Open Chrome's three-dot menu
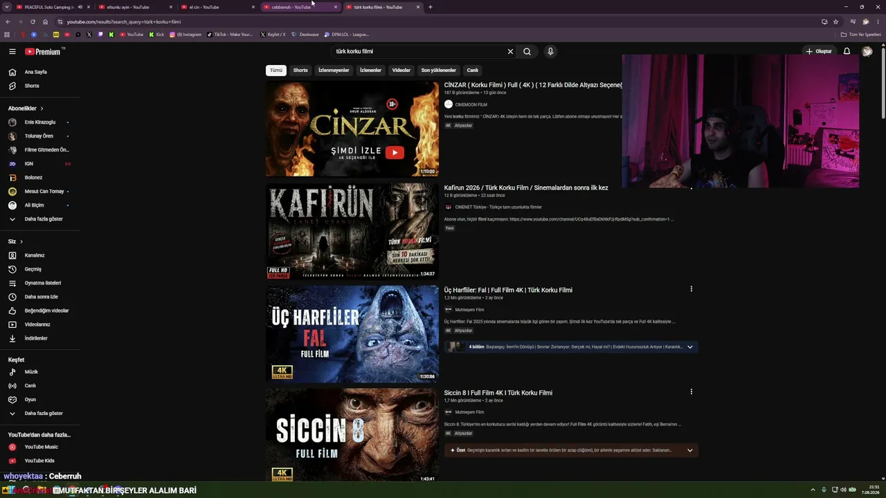Screen dimensions: 886x498 tap(878, 21)
